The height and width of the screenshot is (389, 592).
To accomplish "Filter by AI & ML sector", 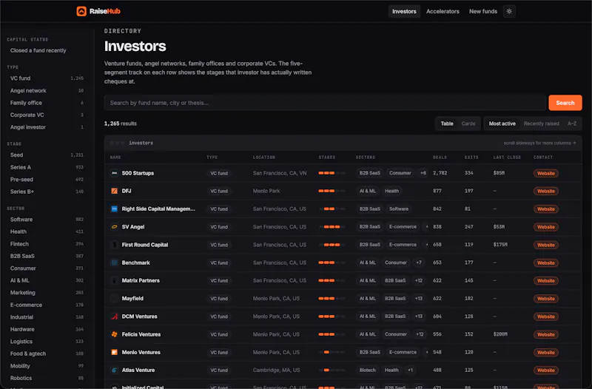I will pyautogui.click(x=47, y=280).
